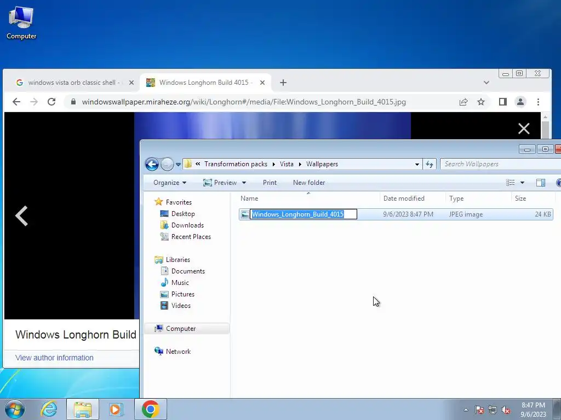This screenshot has width=561, height=420.
Task: Click Print in the Explorer toolbar
Action: (x=270, y=183)
